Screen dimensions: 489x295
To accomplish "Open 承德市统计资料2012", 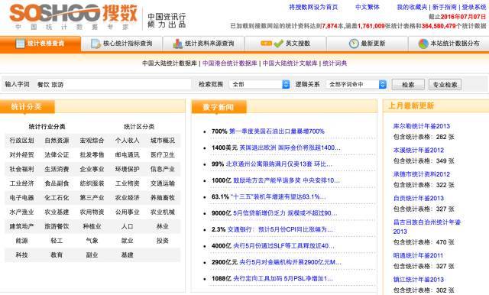I will click(x=422, y=174).
